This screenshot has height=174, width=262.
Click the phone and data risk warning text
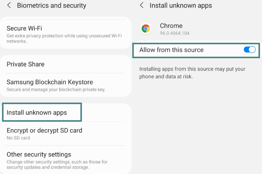192,73
